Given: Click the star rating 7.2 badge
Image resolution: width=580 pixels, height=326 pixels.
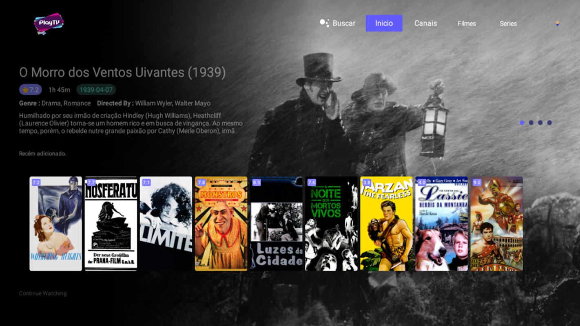Looking at the screenshot, I should [31, 90].
